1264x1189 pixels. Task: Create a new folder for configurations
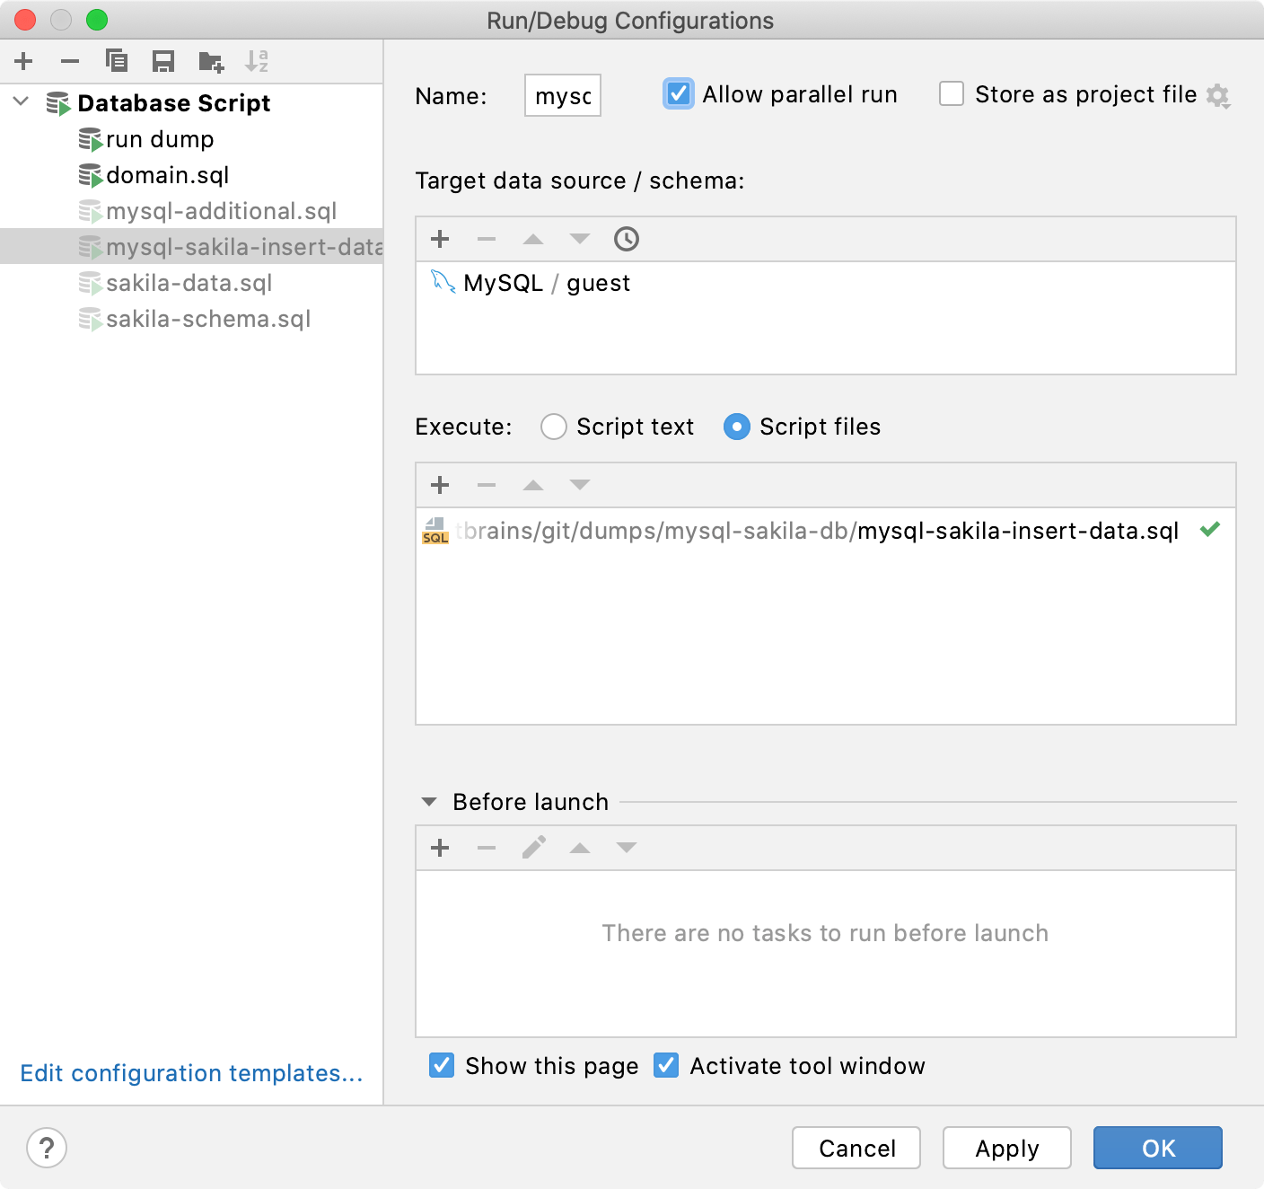point(210,61)
